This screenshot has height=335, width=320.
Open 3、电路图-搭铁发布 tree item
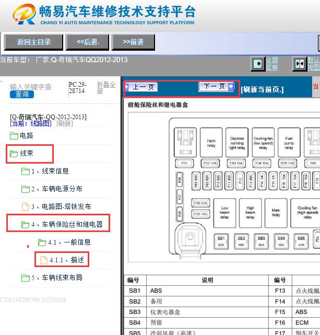[61, 206]
